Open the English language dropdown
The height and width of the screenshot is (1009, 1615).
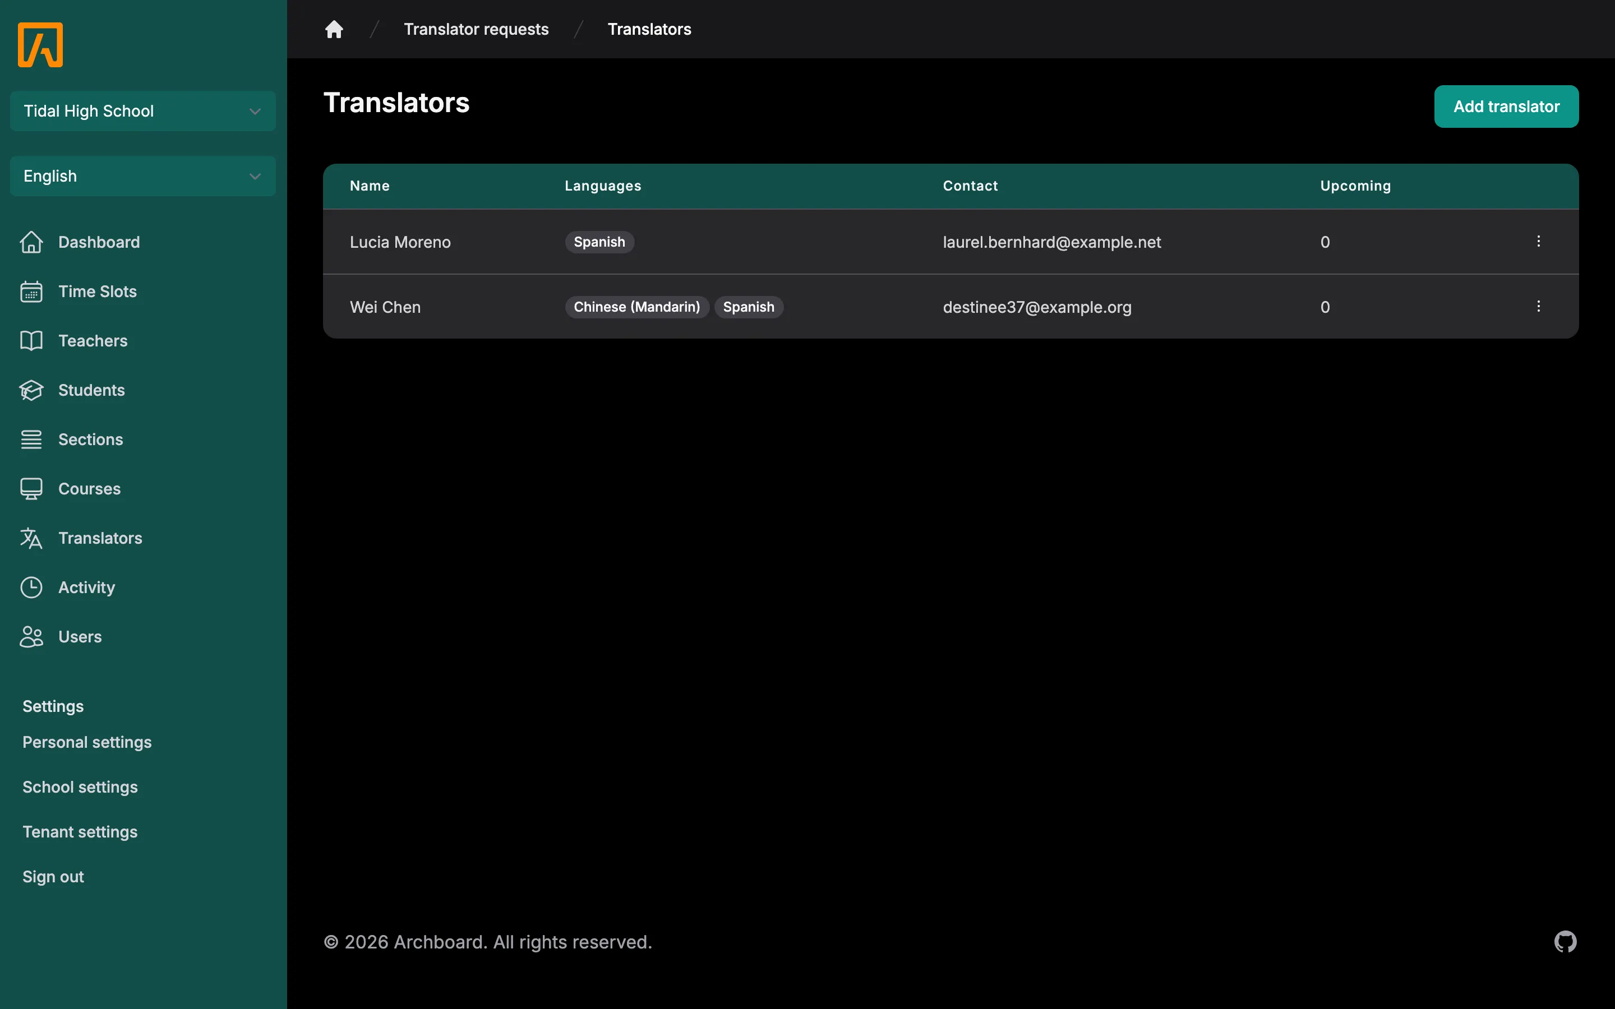[x=143, y=176]
